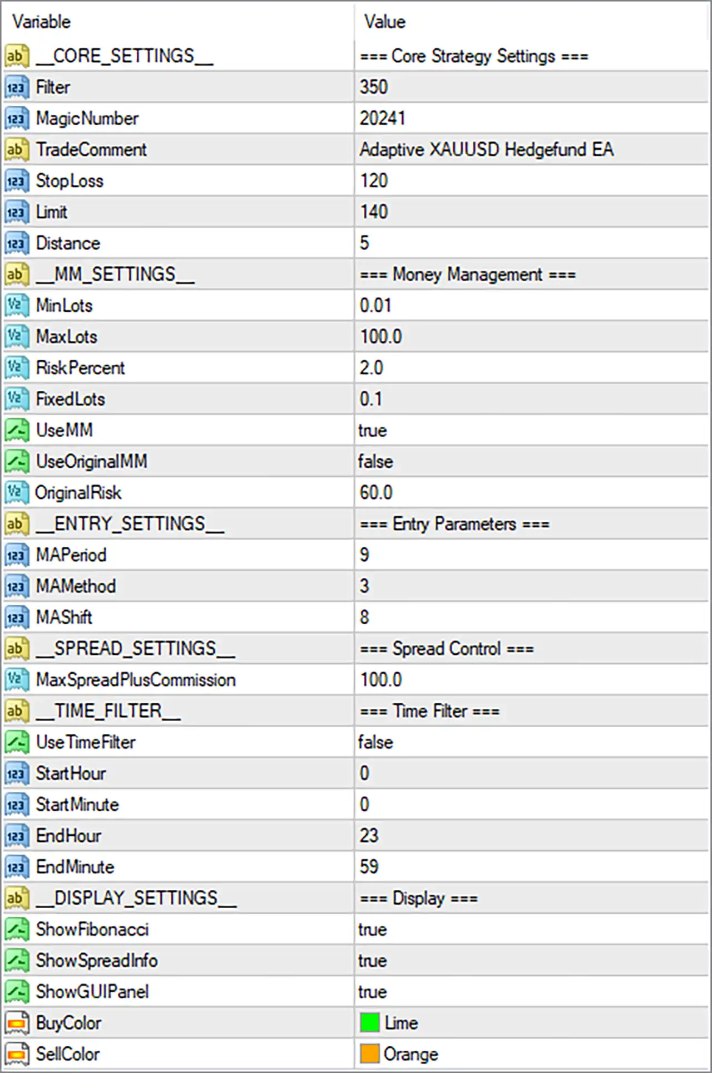Click the UseTimeFilter value false

tap(375, 742)
